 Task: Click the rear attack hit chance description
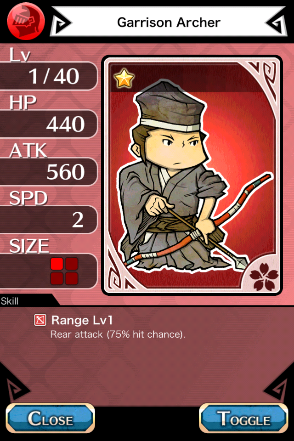coord(118,334)
